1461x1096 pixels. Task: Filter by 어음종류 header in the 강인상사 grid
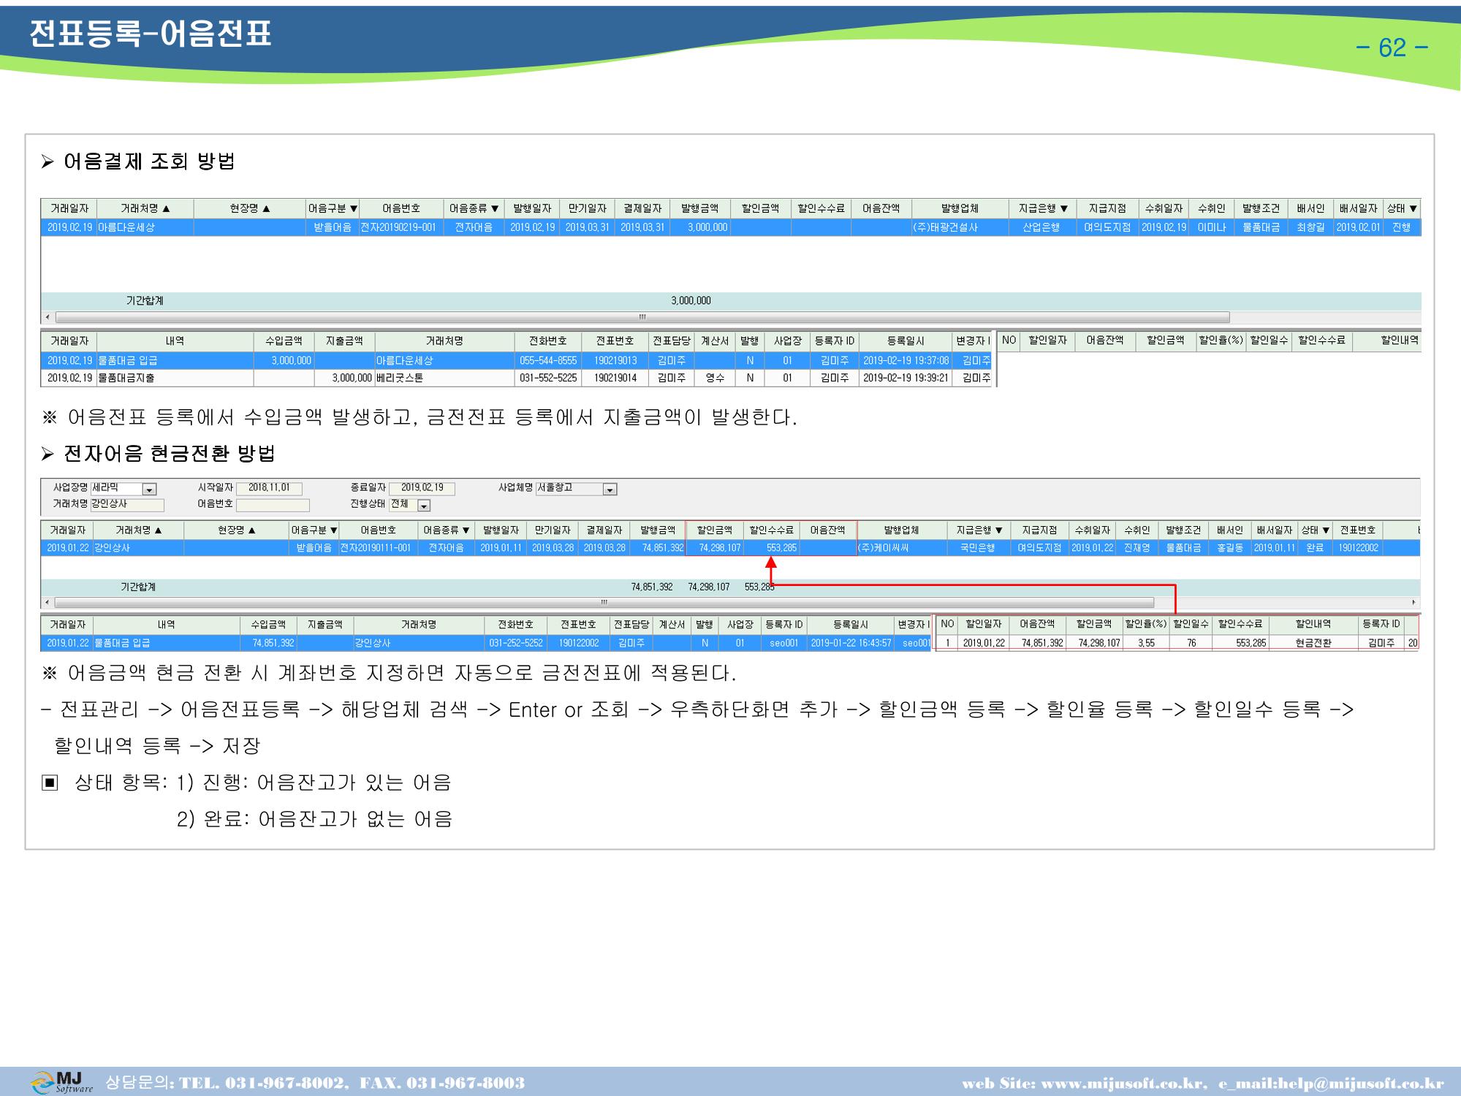[x=446, y=530]
